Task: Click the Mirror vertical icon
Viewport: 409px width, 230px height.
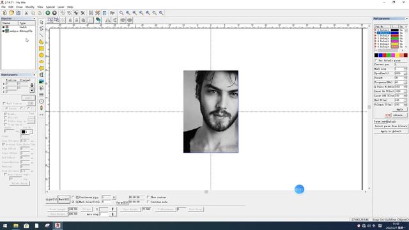Action: [x=114, y=20]
